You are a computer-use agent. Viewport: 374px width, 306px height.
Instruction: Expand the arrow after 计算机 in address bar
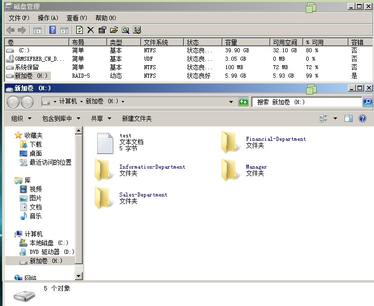(81, 102)
